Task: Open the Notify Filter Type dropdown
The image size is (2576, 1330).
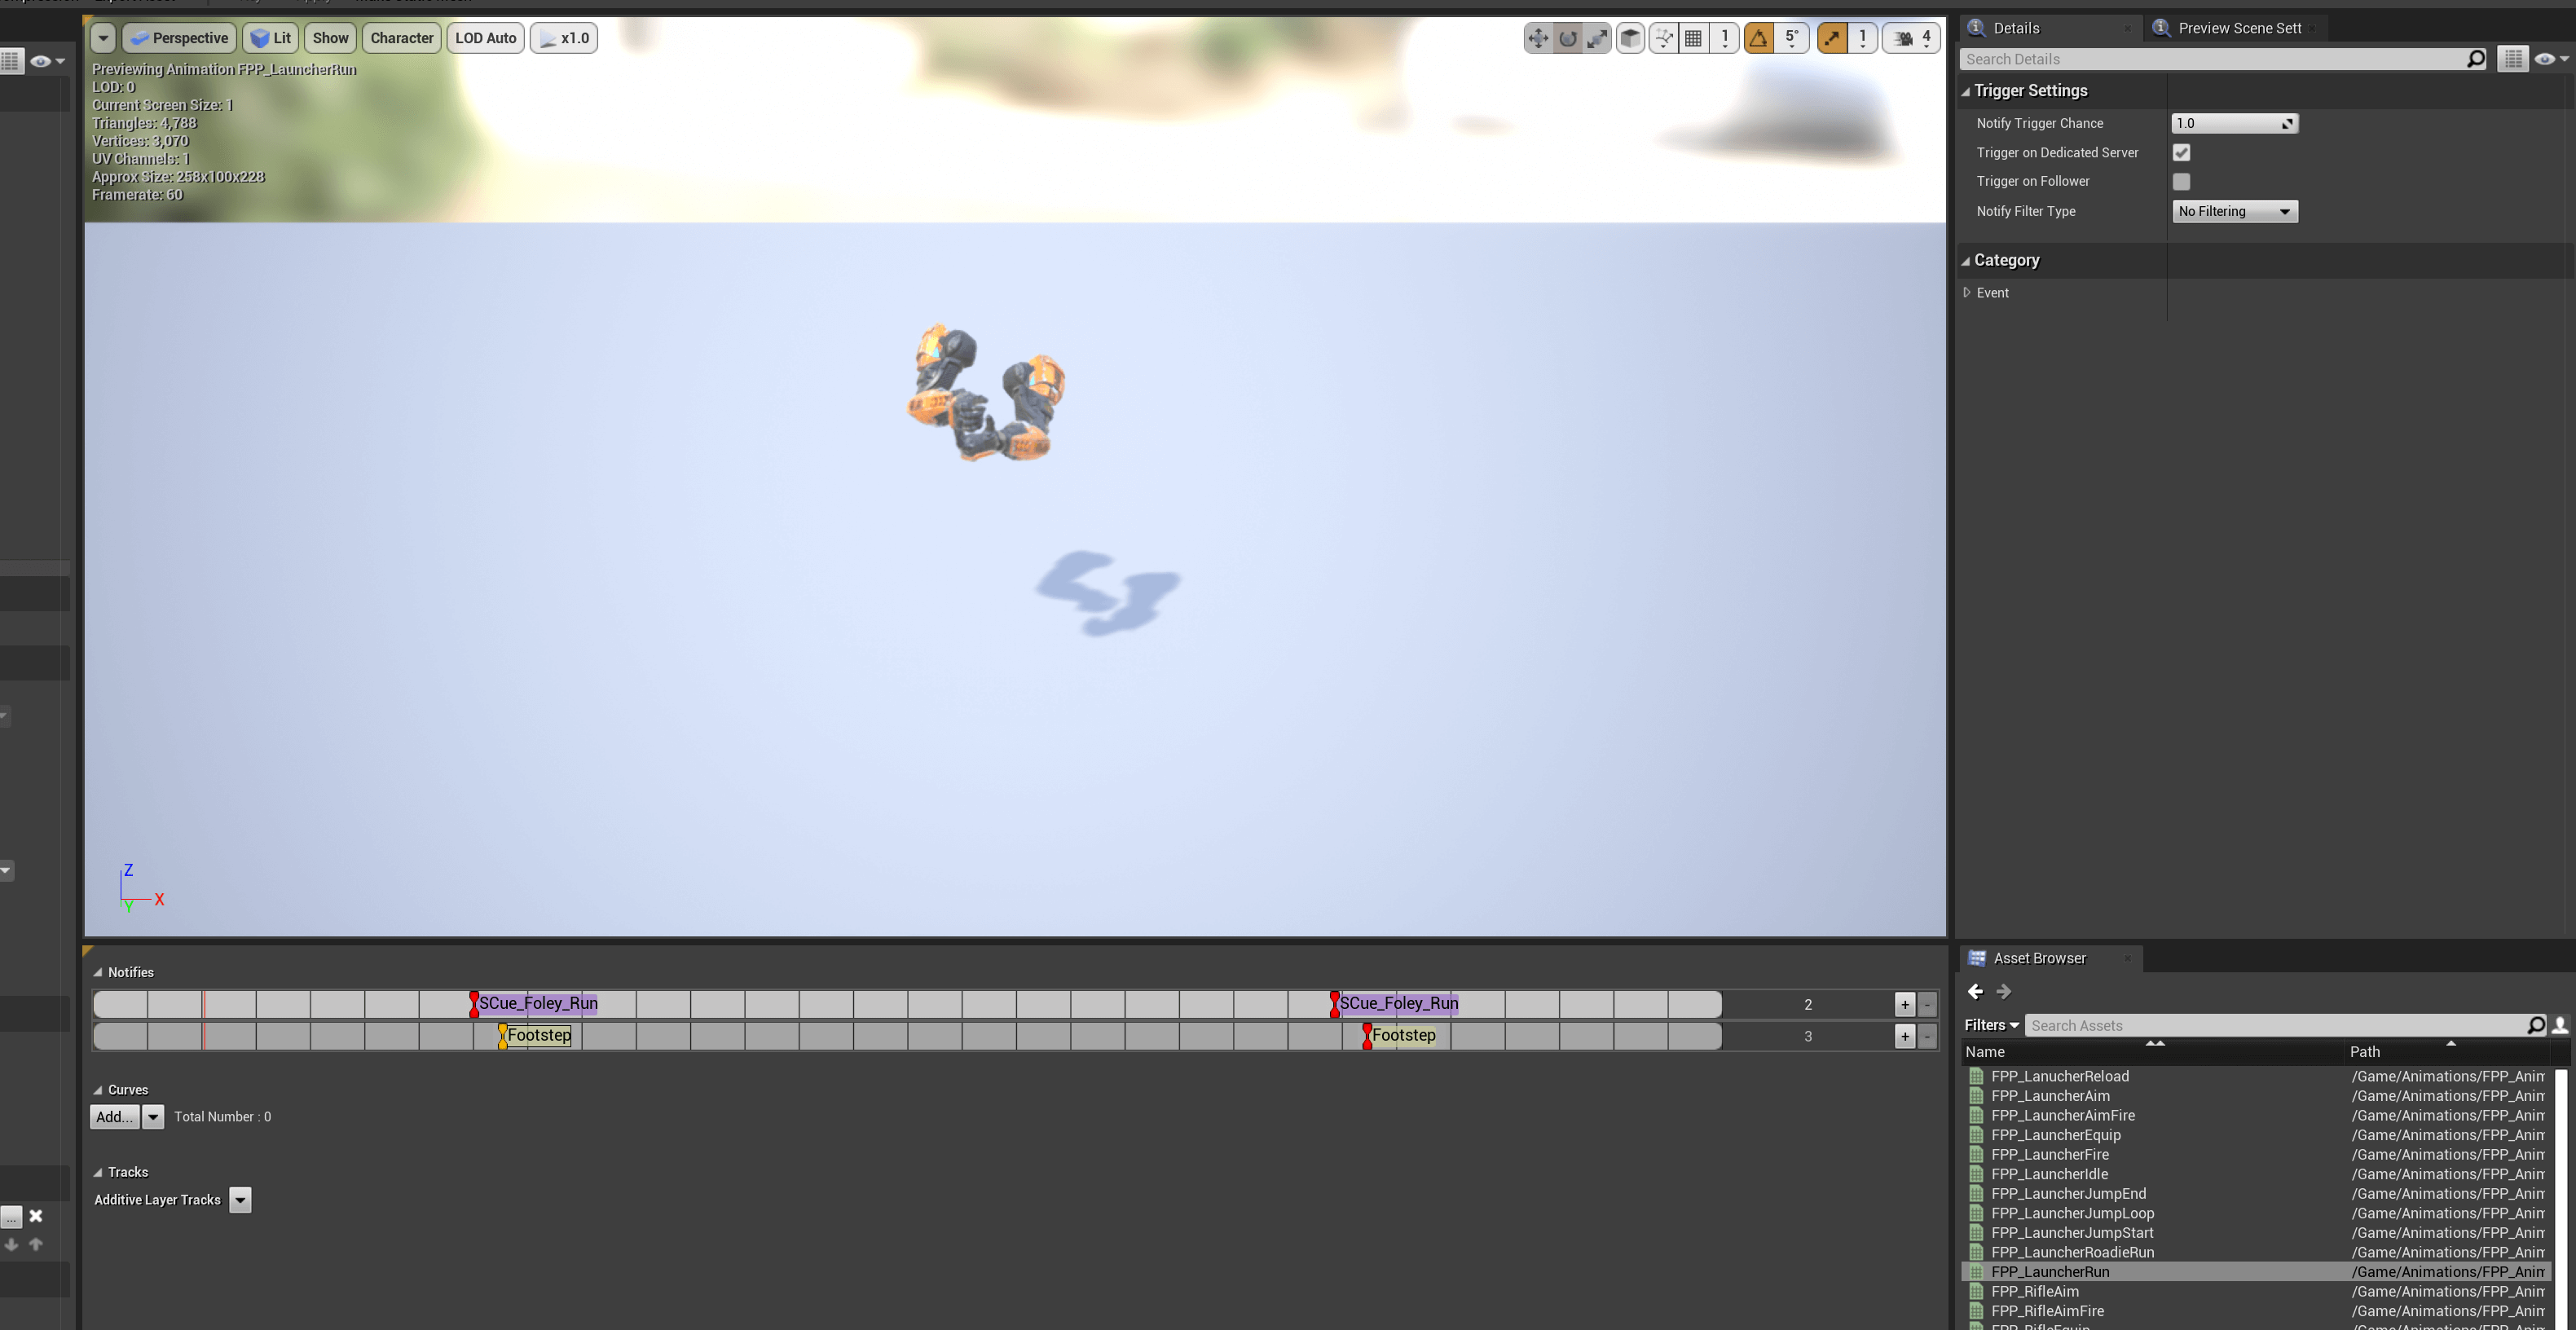Action: pos(2234,211)
